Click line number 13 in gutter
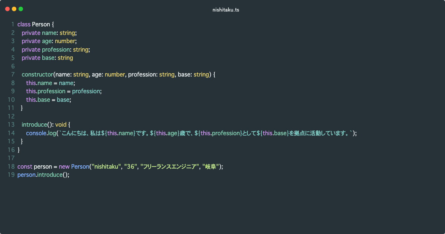Viewport: 445px width, 234px height. click(11, 124)
